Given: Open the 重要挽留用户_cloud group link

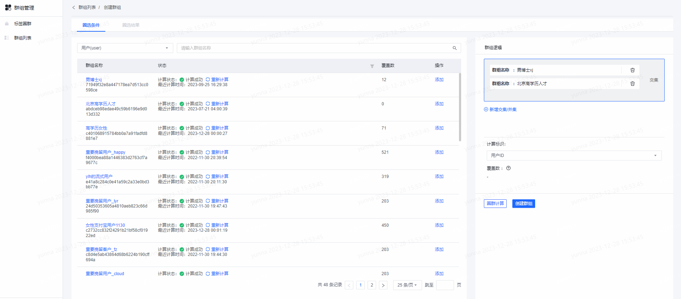Looking at the screenshot, I should 105,274.
